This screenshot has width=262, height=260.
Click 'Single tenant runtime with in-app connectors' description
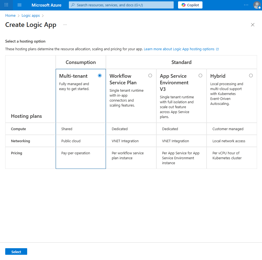tap(126, 98)
